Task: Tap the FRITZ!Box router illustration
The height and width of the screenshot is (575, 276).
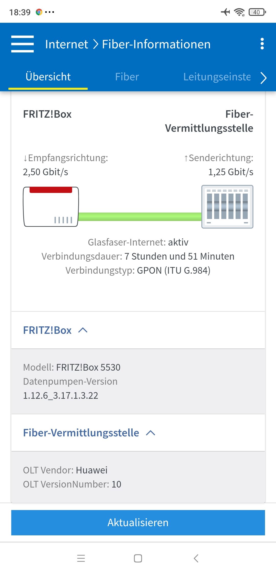Action: (x=51, y=207)
